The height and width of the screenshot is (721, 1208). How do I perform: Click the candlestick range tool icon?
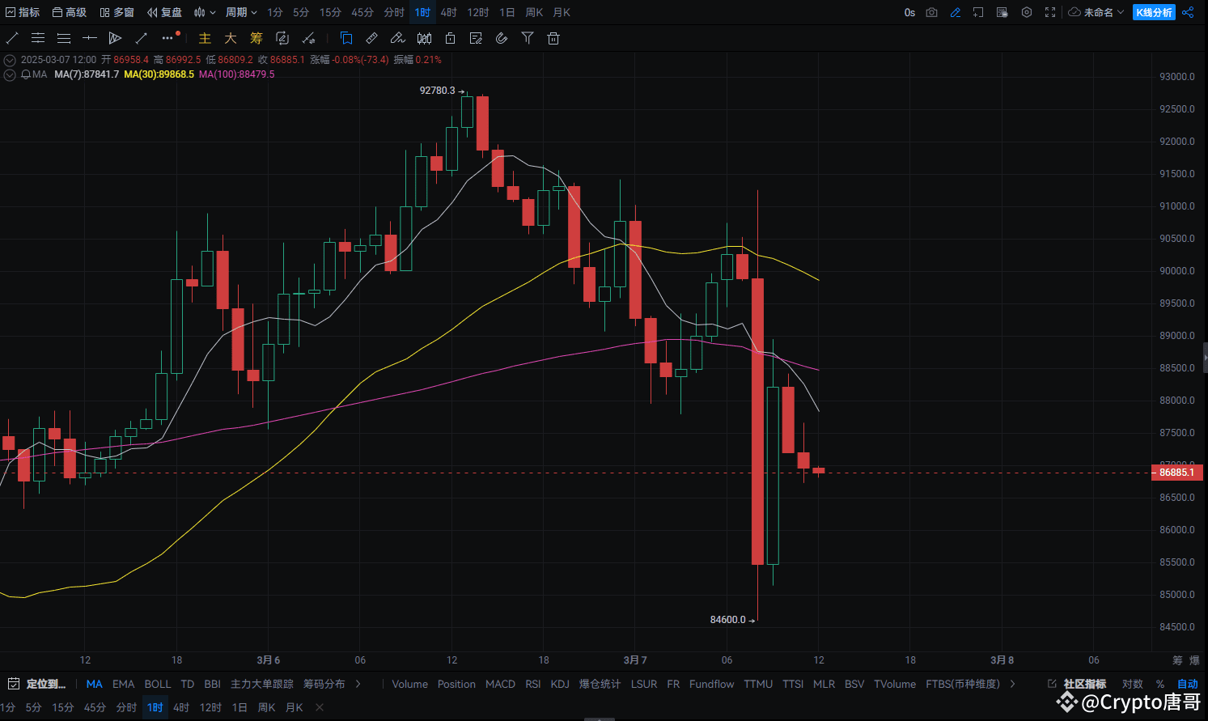[424, 38]
